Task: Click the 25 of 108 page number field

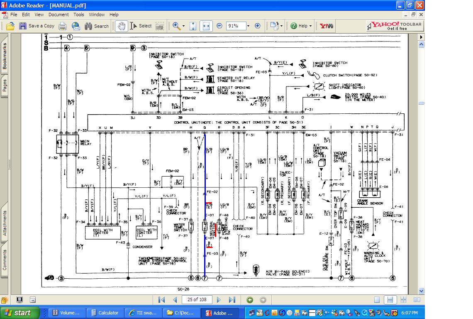Action: 197,299
